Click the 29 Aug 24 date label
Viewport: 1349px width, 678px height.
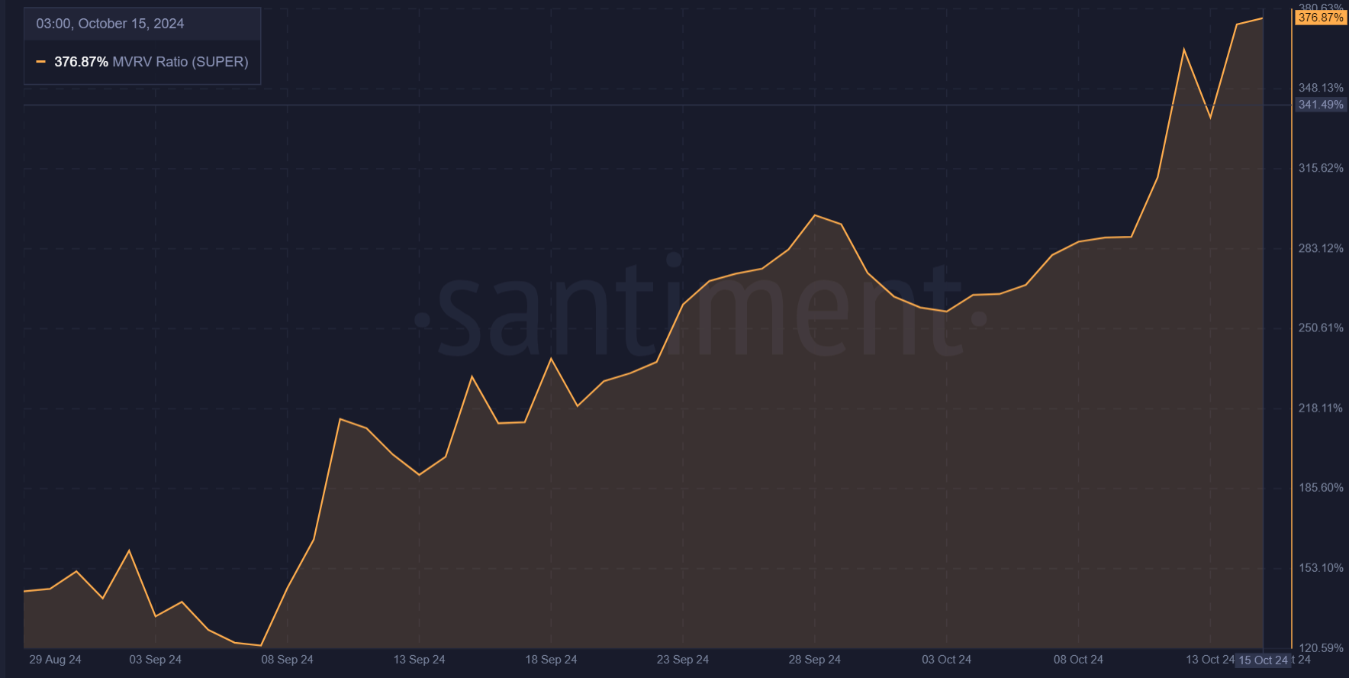(x=55, y=660)
